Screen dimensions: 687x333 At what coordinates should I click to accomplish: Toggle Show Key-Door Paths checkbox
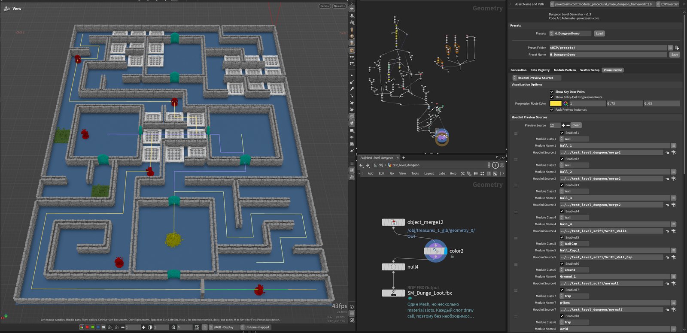[552, 91]
